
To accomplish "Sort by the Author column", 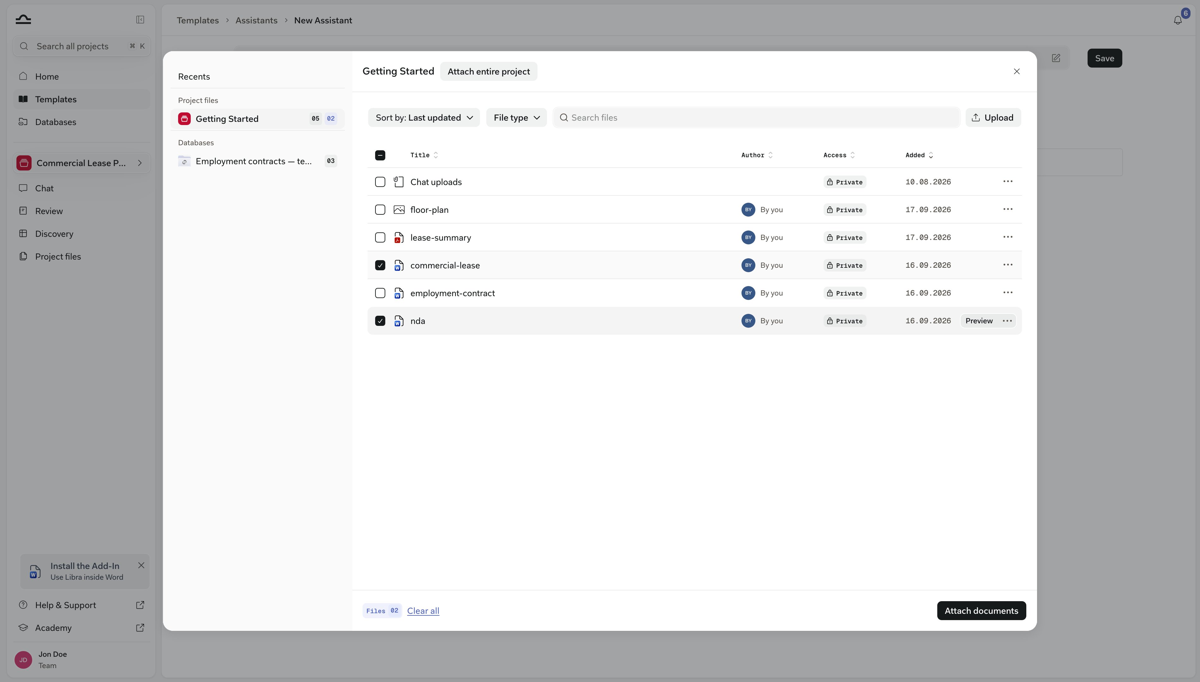I will [x=757, y=156].
